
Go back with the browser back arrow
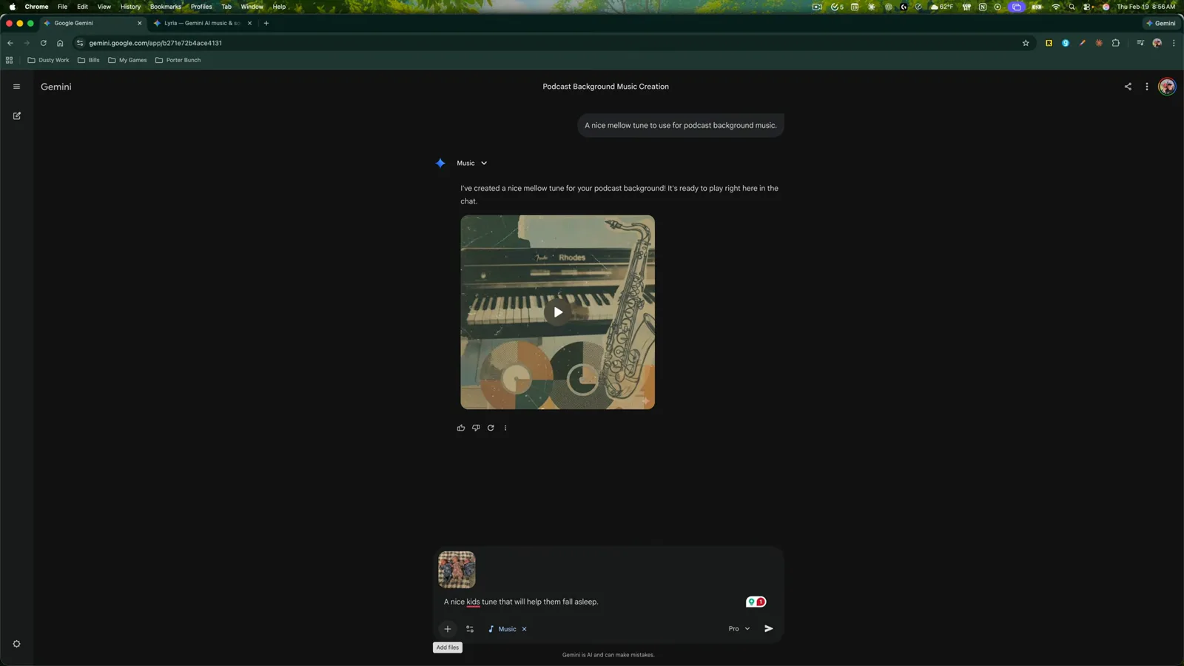(10, 43)
